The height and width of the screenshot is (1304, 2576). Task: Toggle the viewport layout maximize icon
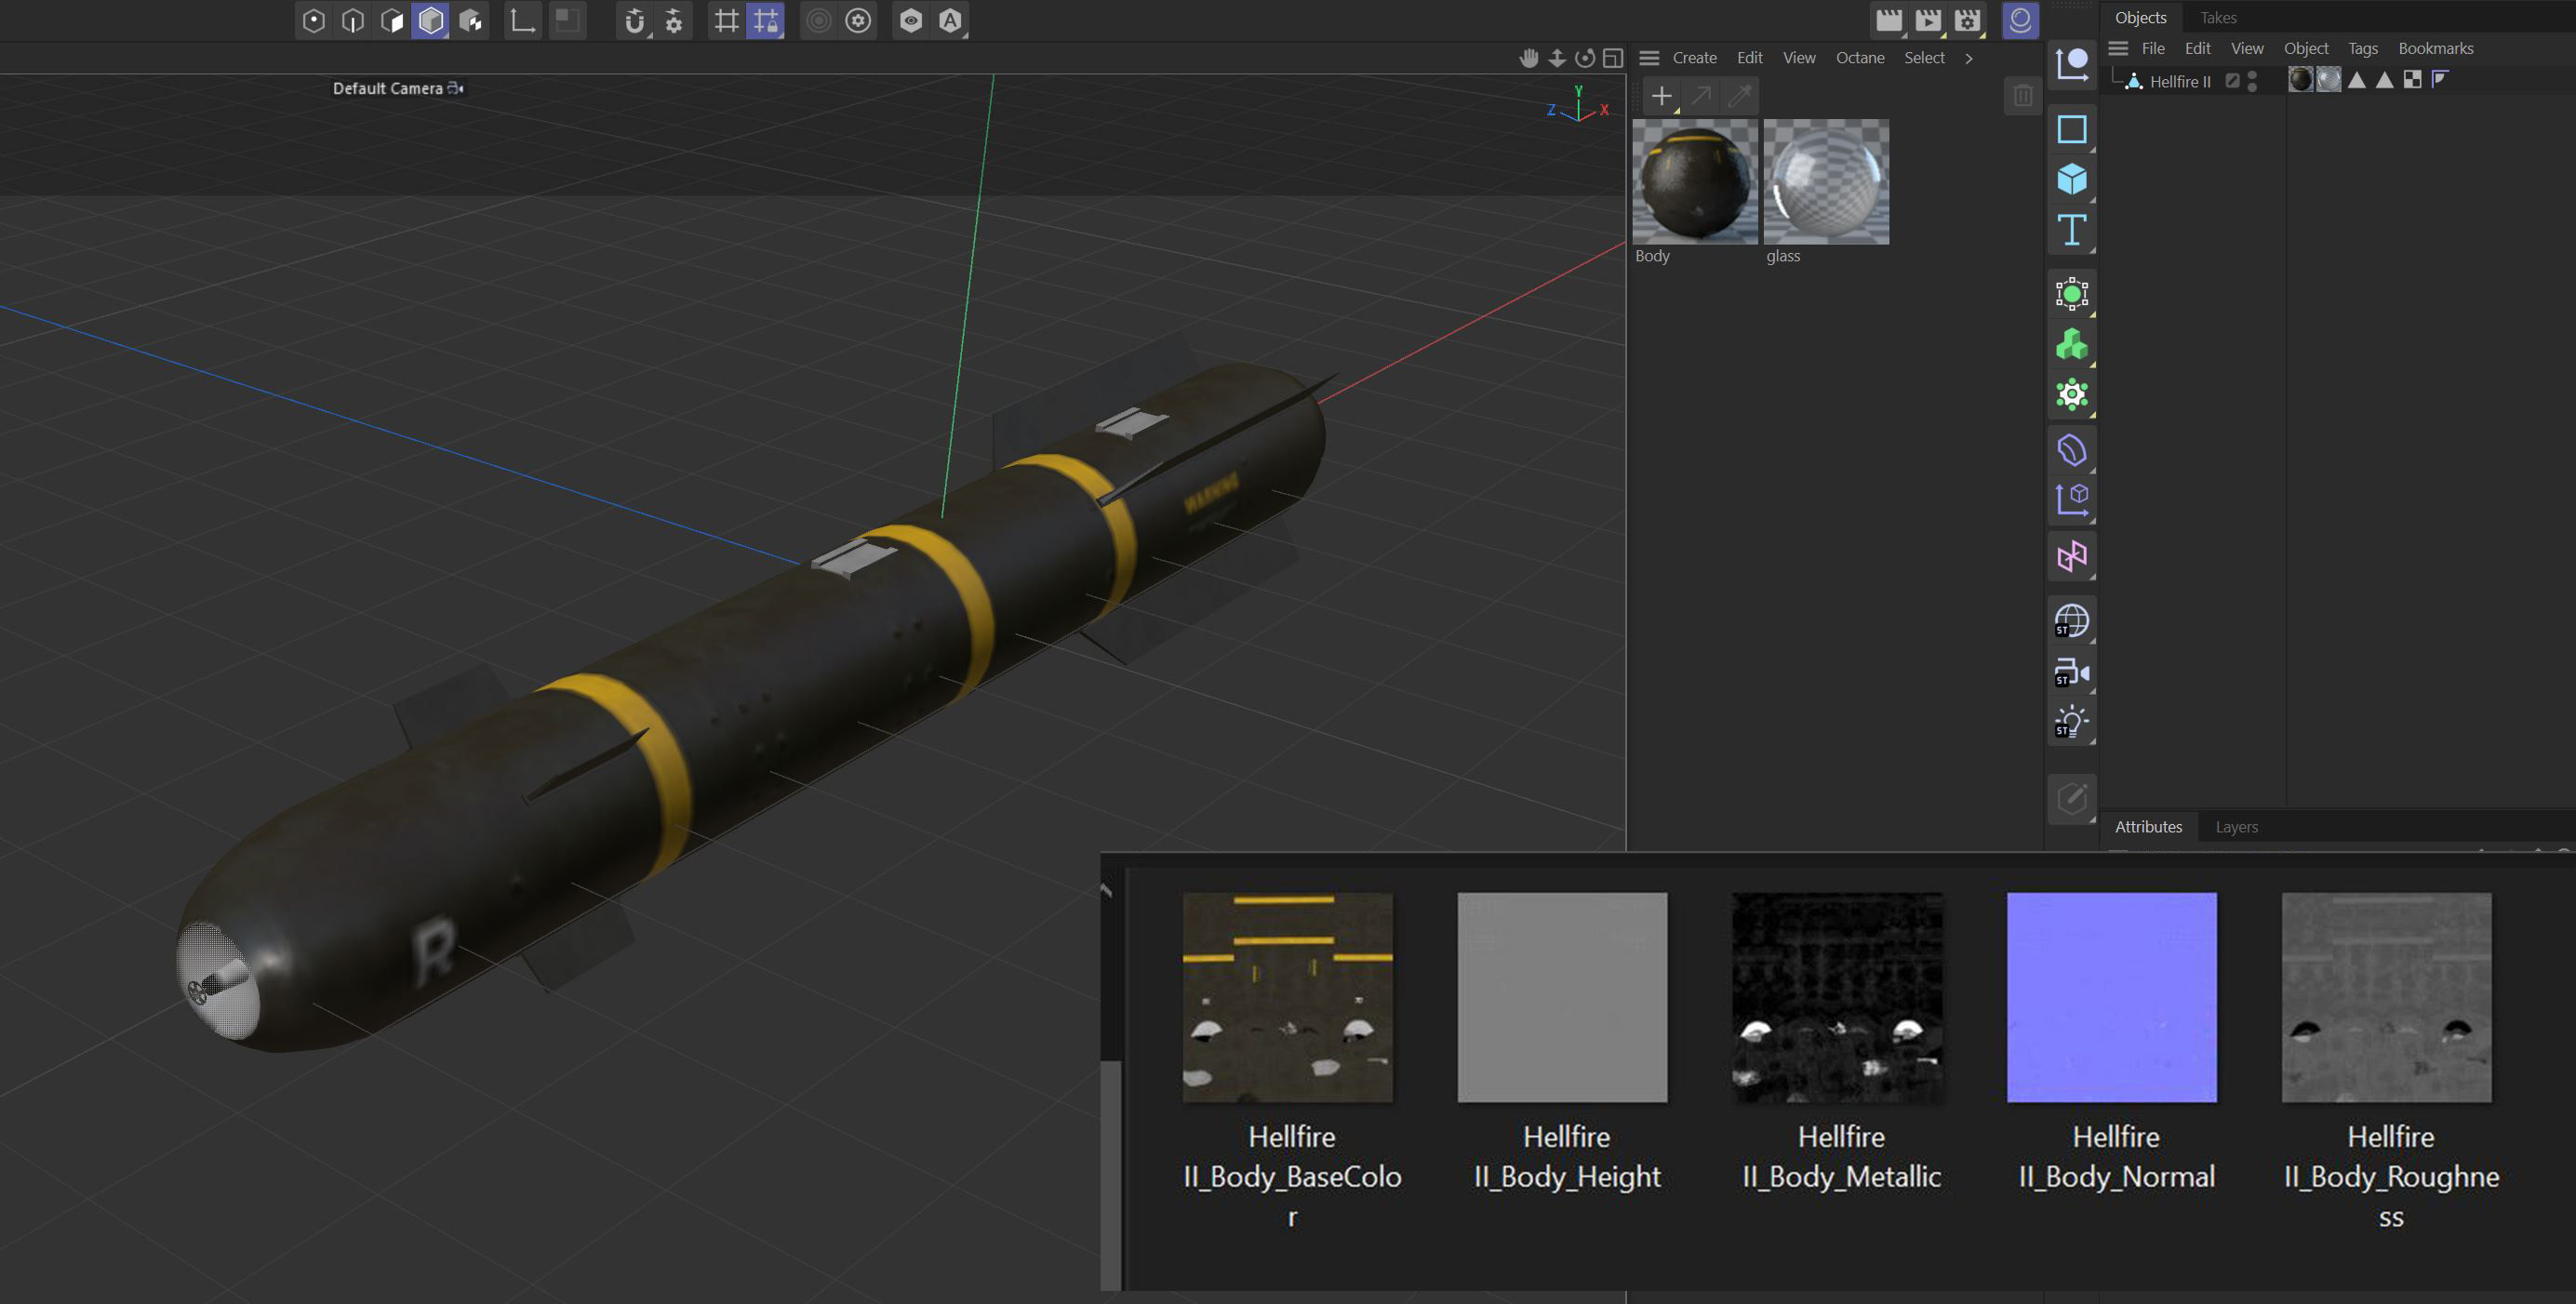click(x=1612, y=58)
